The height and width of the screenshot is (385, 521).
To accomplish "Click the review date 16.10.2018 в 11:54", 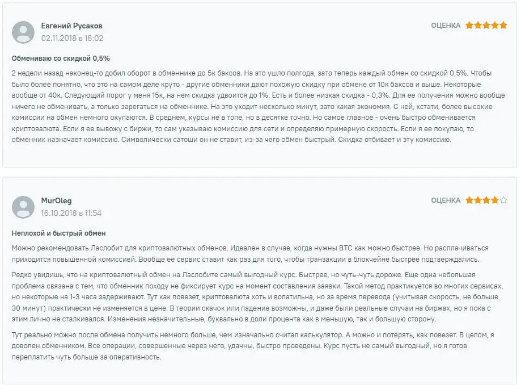I will (71, 214).
